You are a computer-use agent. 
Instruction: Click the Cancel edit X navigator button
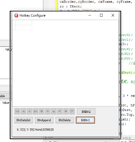[x=66, y=111]
